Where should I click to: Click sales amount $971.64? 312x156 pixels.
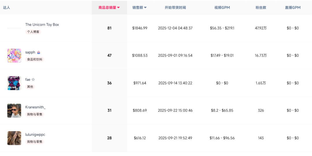[140, 83]
